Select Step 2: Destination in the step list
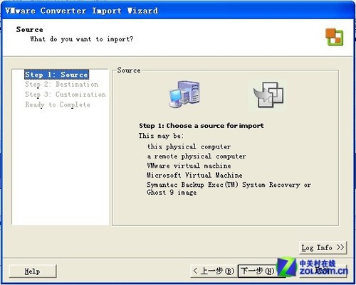This screenshot has height=285, width=356. tap(61, 85)
